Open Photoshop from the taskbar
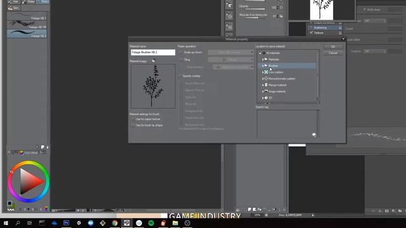Viewport: 406px width, 228px height. pos(66,223)
